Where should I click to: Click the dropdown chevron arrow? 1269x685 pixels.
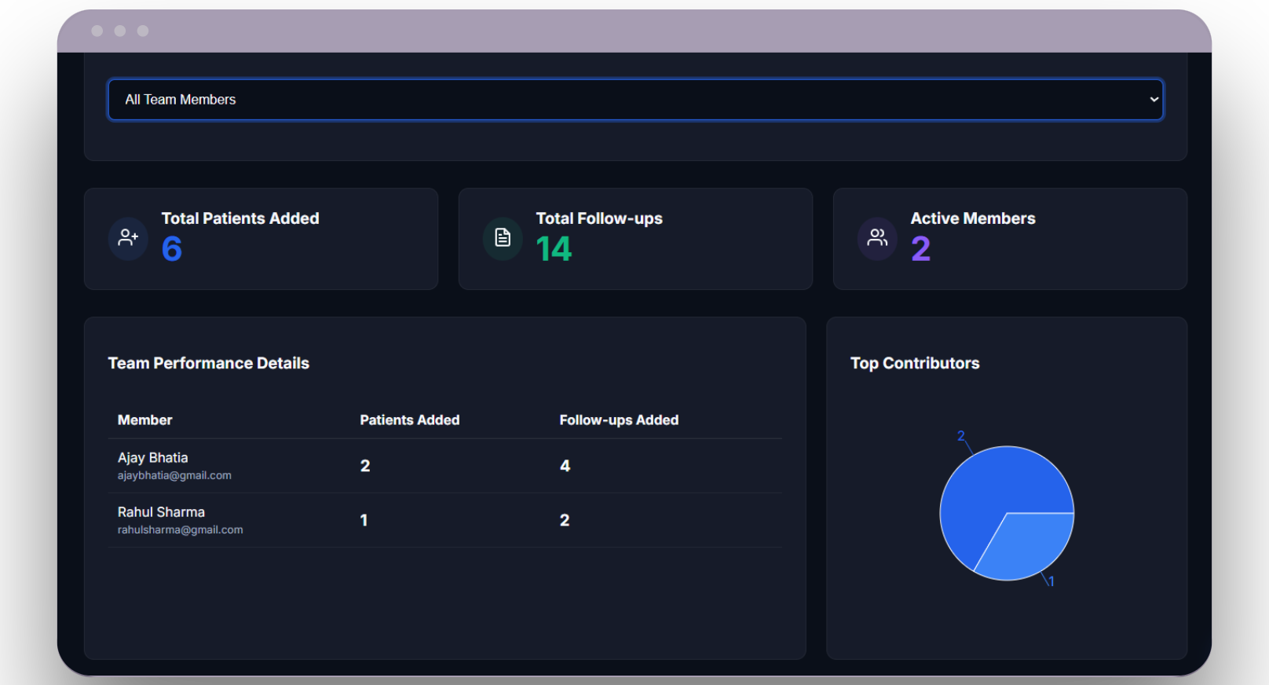(x=1154, y=100)
